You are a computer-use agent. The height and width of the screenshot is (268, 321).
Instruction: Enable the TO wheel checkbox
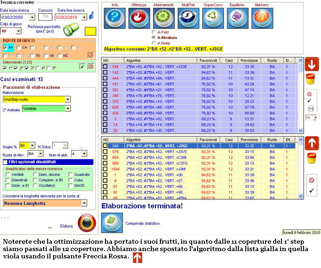tap(32, 55)
